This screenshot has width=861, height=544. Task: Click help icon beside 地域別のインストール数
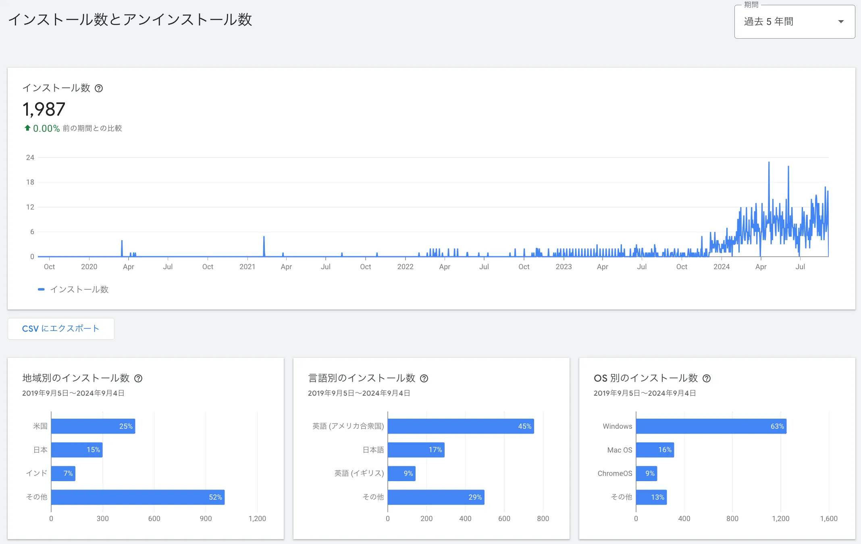click(x=138, y=378)
